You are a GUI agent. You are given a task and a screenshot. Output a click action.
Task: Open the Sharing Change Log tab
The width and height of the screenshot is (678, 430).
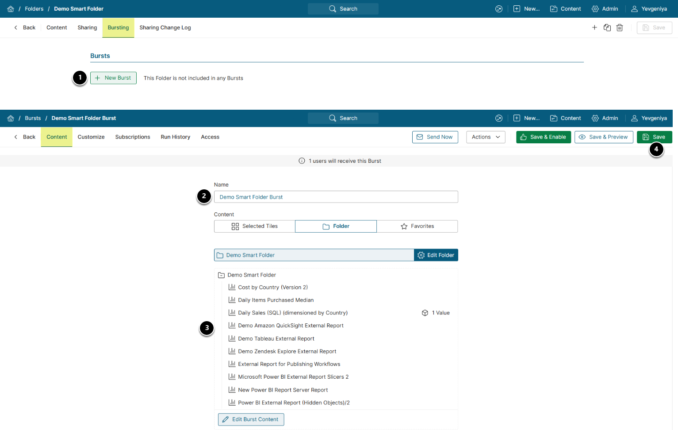(165, 27)
